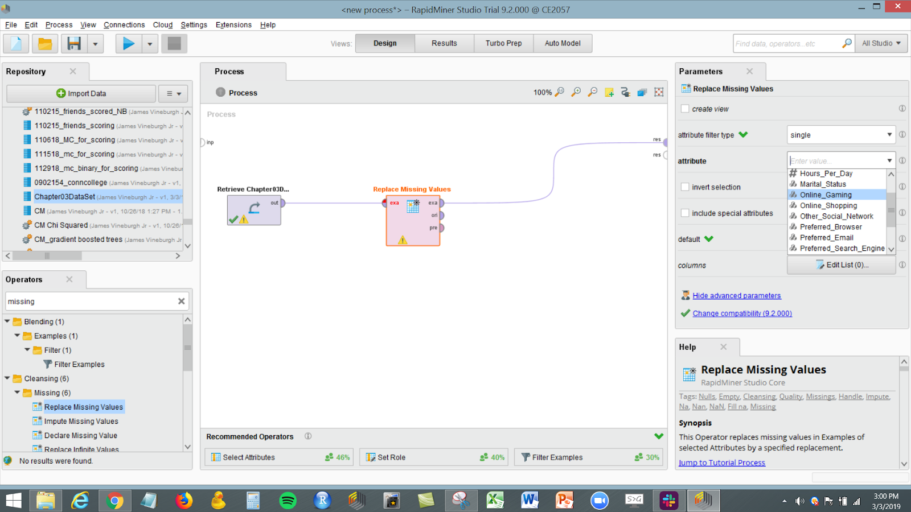Clear the operators search text 'missing'
The image size is (911, 512).
pyautogui.click(x=182, y=301)
